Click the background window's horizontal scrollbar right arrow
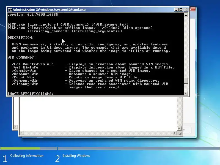This screenshot has height=165, width=220. [x=175, y=133]
